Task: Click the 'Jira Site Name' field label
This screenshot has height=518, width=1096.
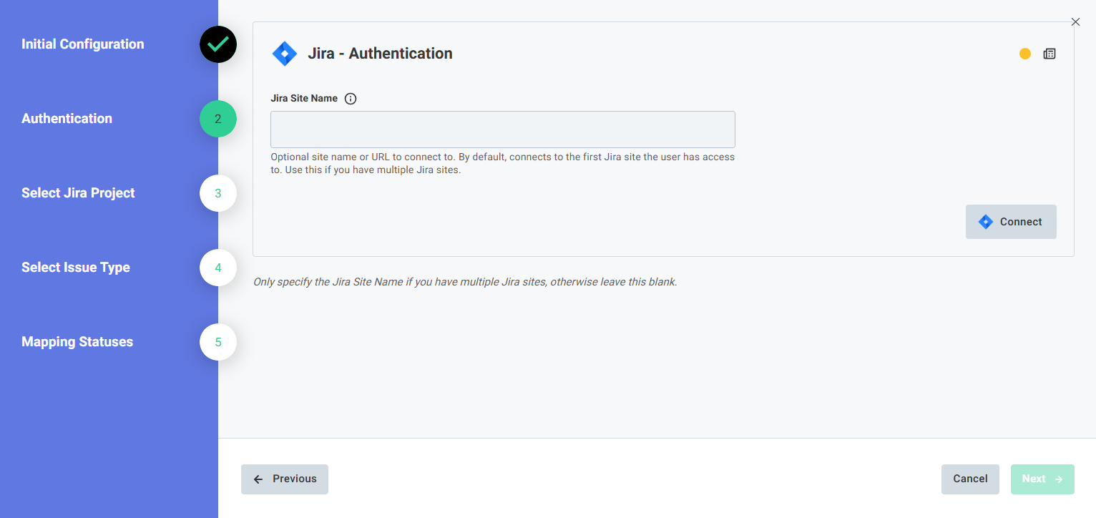Action: click(x=304, y=99)
